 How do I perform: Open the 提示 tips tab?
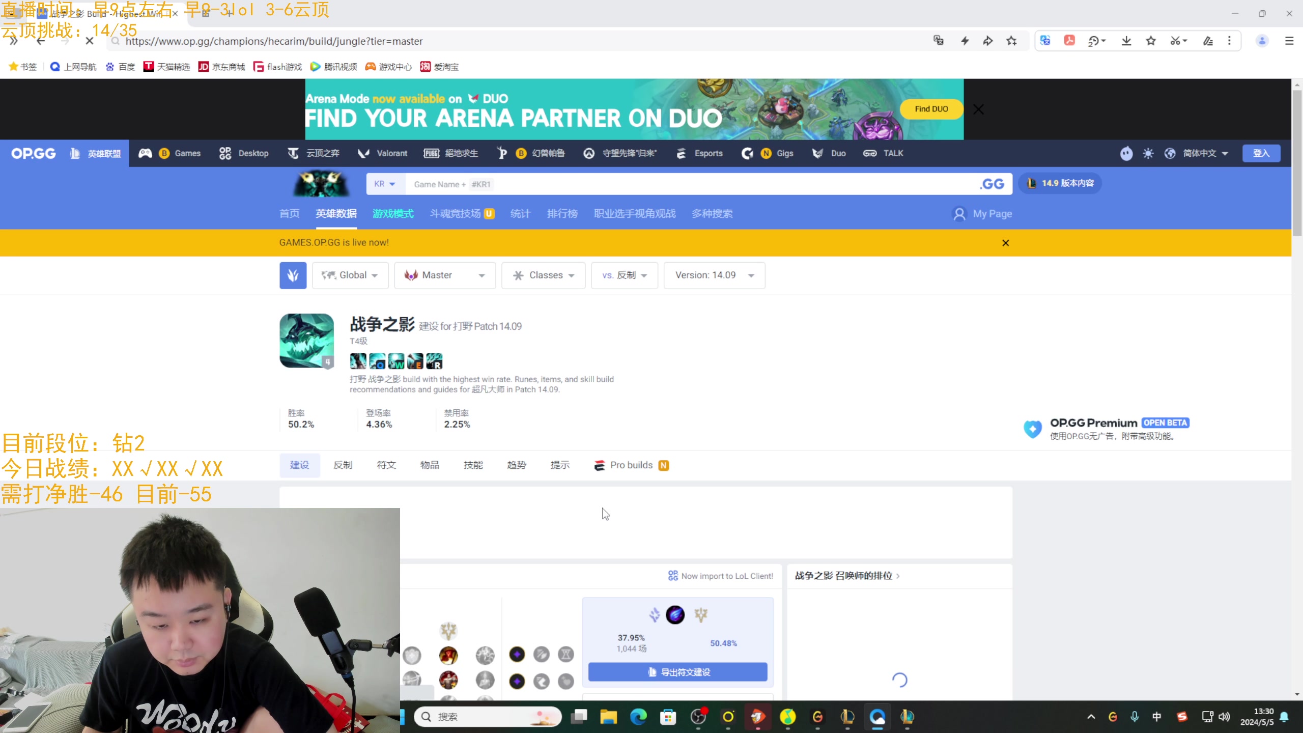pyautogui.click(x=560, y=465)
